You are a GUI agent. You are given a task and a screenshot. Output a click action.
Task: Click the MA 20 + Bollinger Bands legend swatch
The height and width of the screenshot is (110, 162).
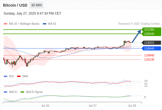point(5,24)
